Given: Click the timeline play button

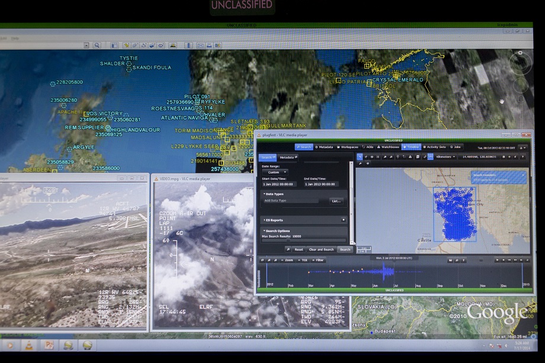Looking at the screenshot, I should [497, 260].
